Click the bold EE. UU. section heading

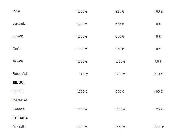coord(18,82)
